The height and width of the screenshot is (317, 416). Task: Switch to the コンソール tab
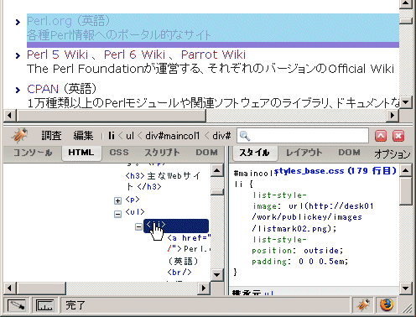(x=33, y=153)
